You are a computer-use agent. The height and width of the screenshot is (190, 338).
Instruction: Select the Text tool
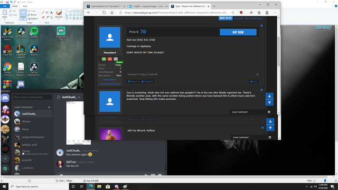51,13
